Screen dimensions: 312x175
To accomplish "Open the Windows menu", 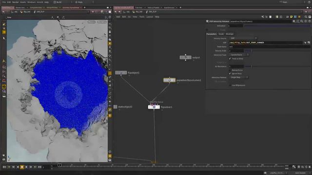I will click(31, 2).
